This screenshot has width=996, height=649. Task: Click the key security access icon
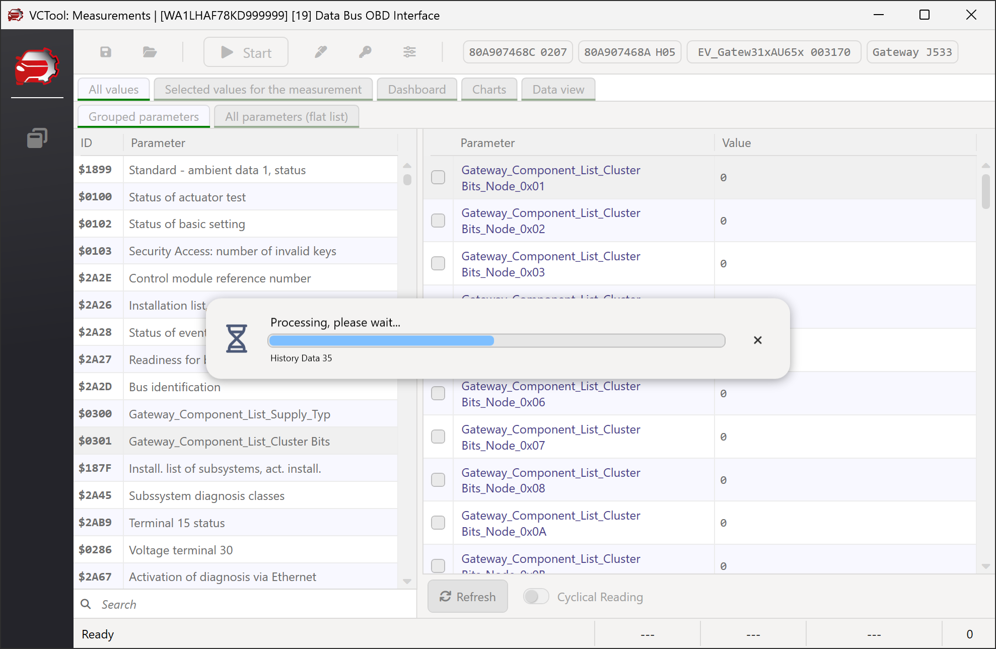coord(365,52)
